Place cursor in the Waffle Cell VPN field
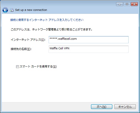 pyautogui.click(x=89, y=49)
